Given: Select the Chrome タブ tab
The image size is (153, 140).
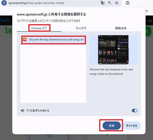Looking at the screenshot, I should point(39,28).
